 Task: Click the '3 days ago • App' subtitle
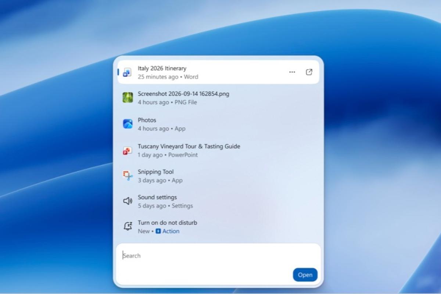(x=160, y=180)
